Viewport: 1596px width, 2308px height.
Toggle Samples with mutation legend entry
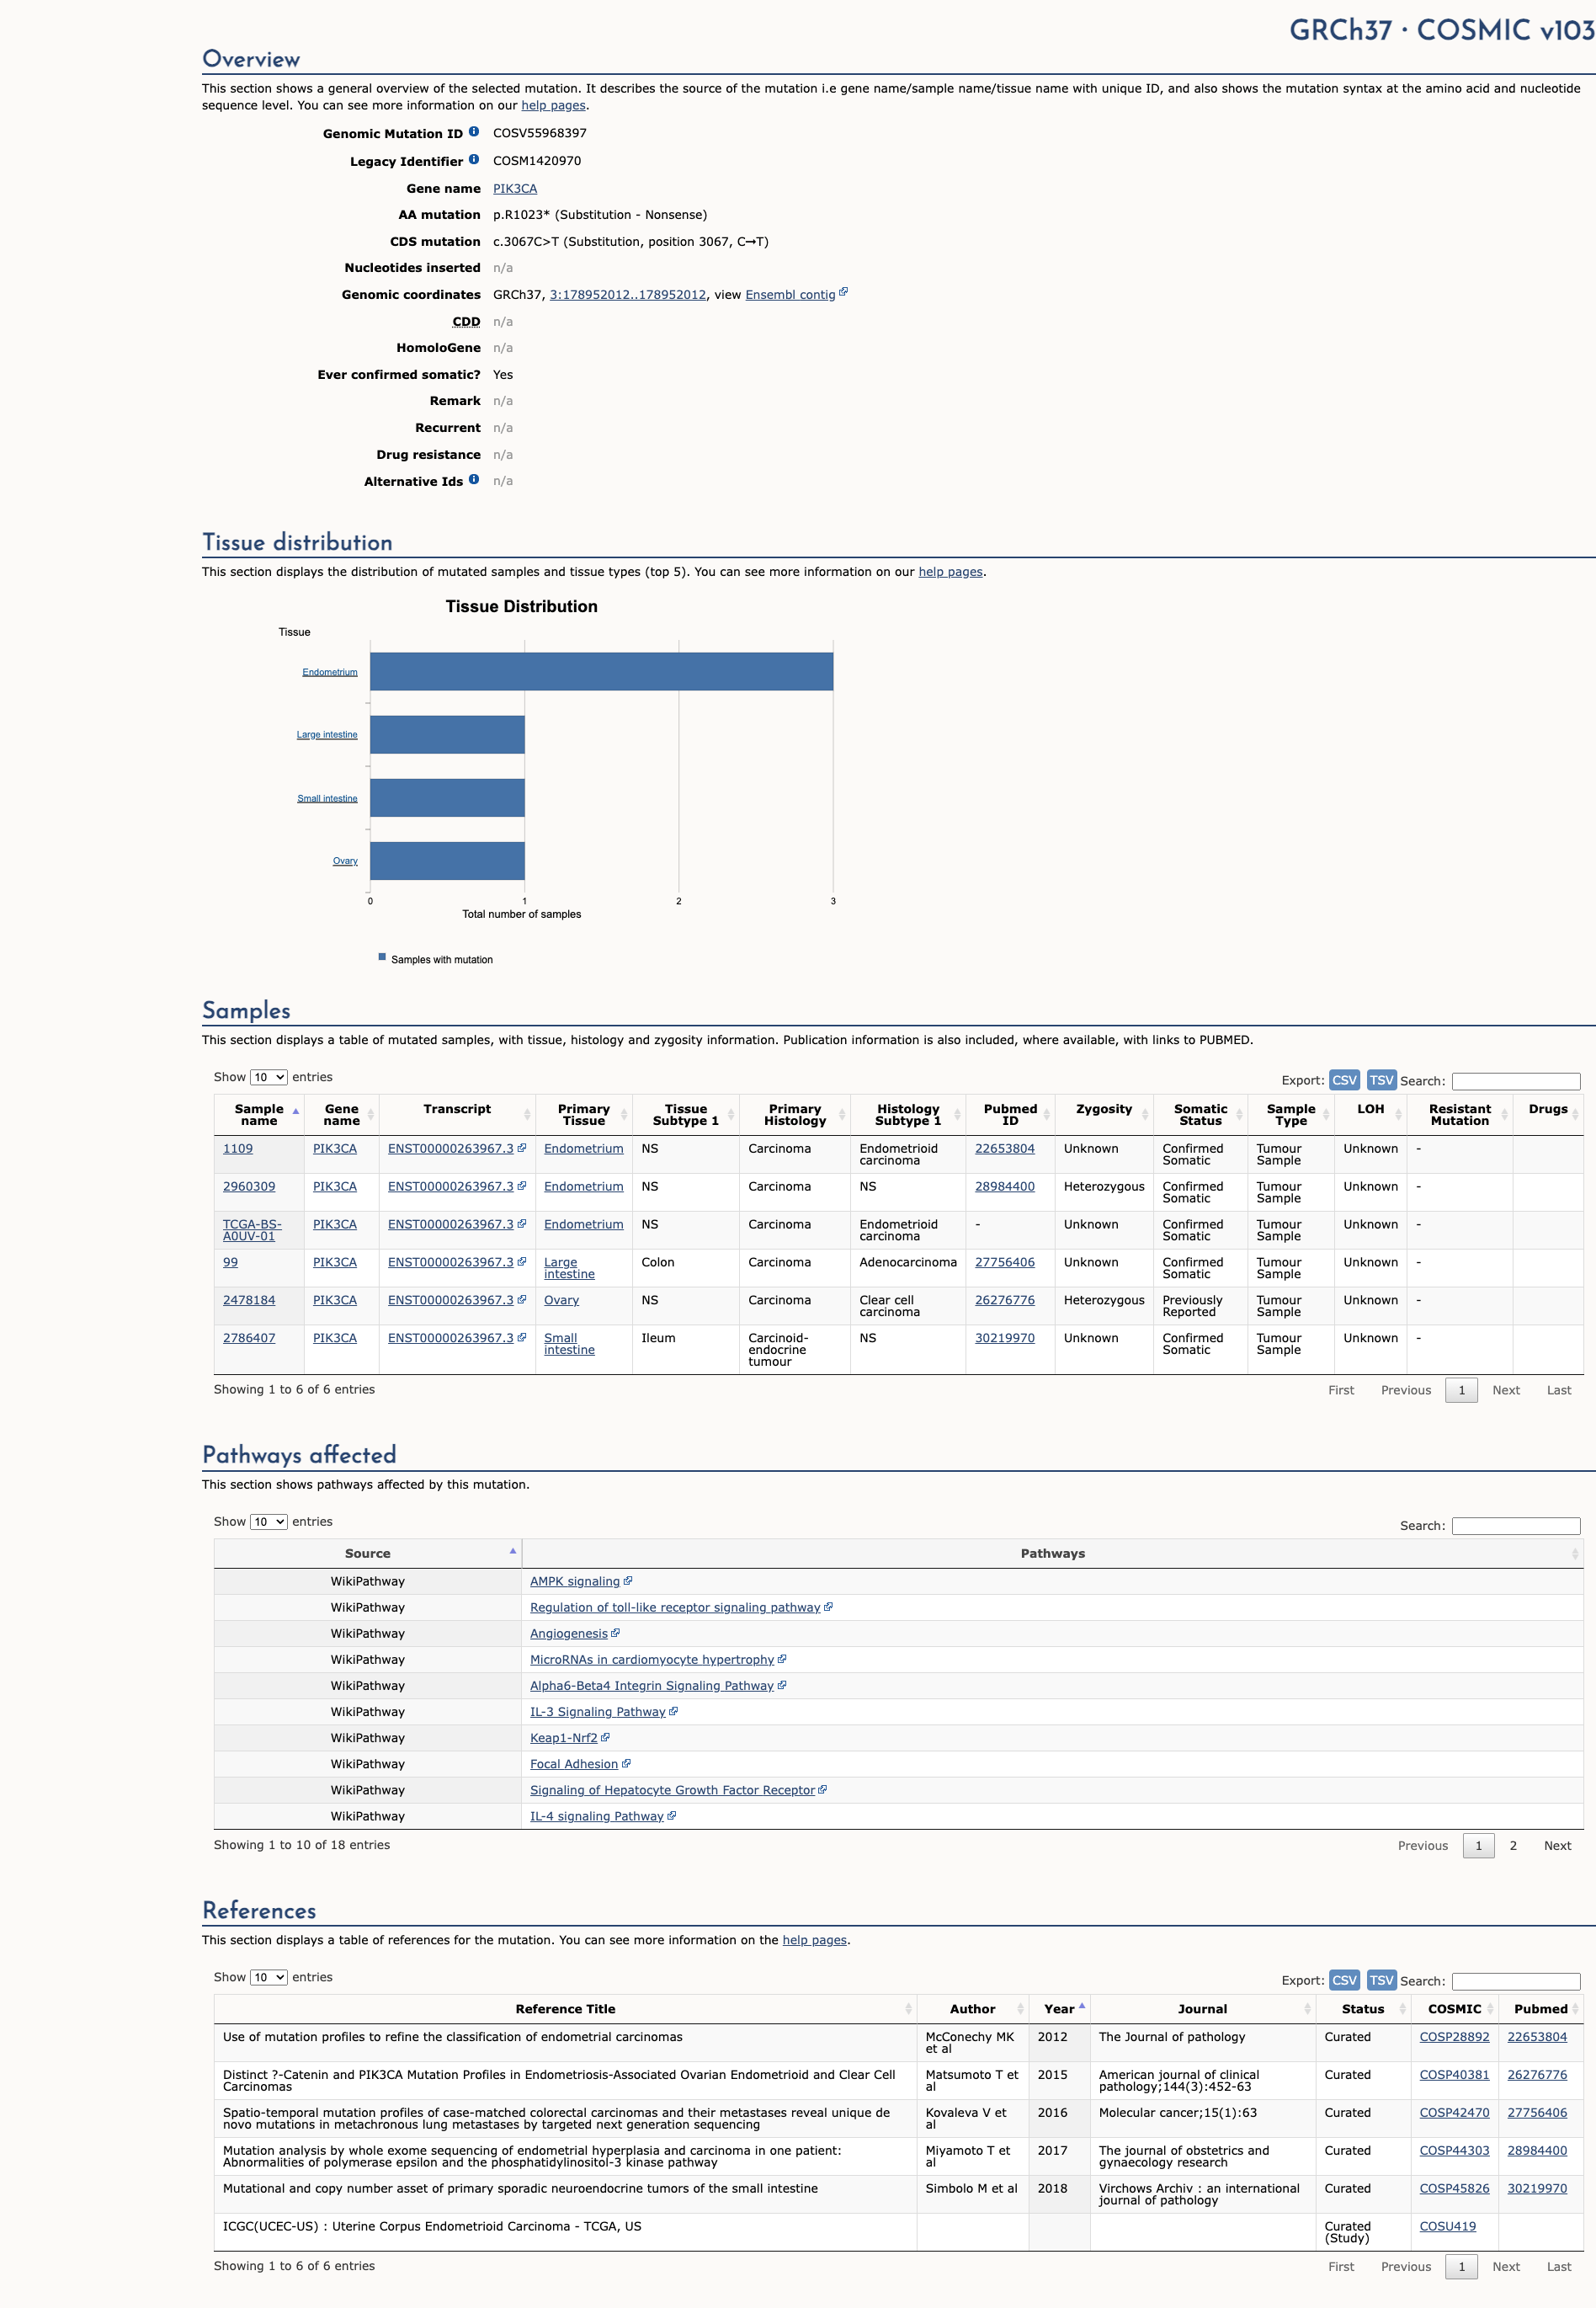436,959
